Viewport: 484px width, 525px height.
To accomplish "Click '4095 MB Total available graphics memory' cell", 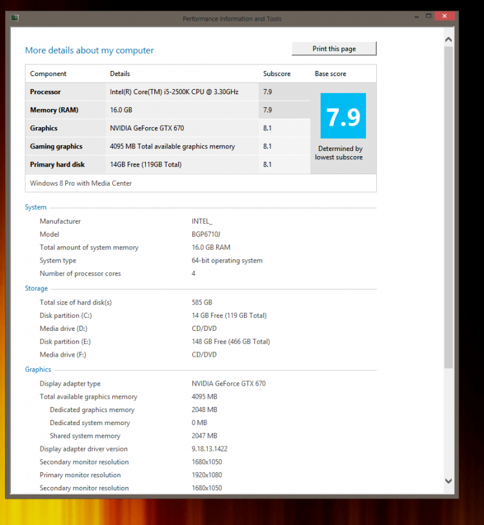I will click(x=172, y=146).
